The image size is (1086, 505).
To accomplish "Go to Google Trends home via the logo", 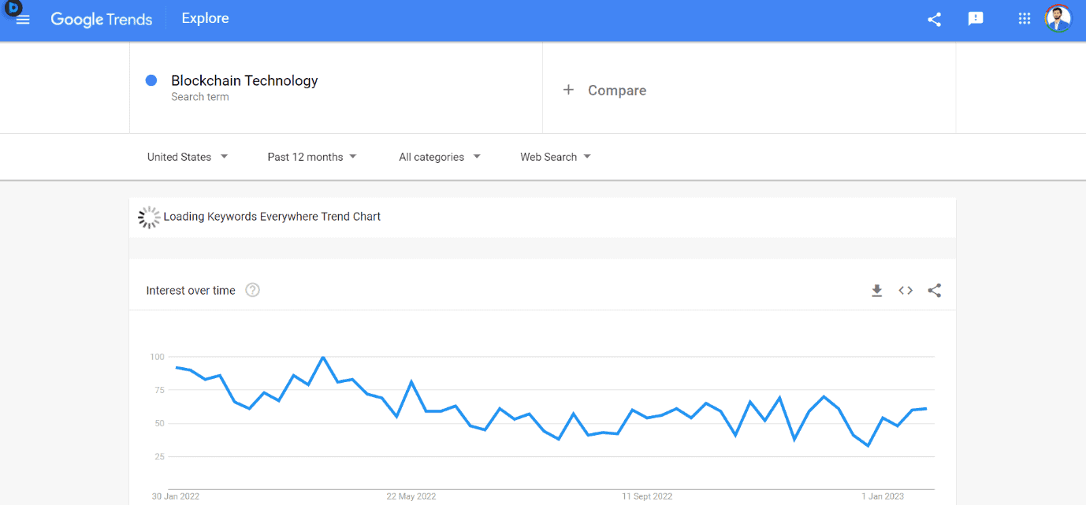I will (102, 20).
